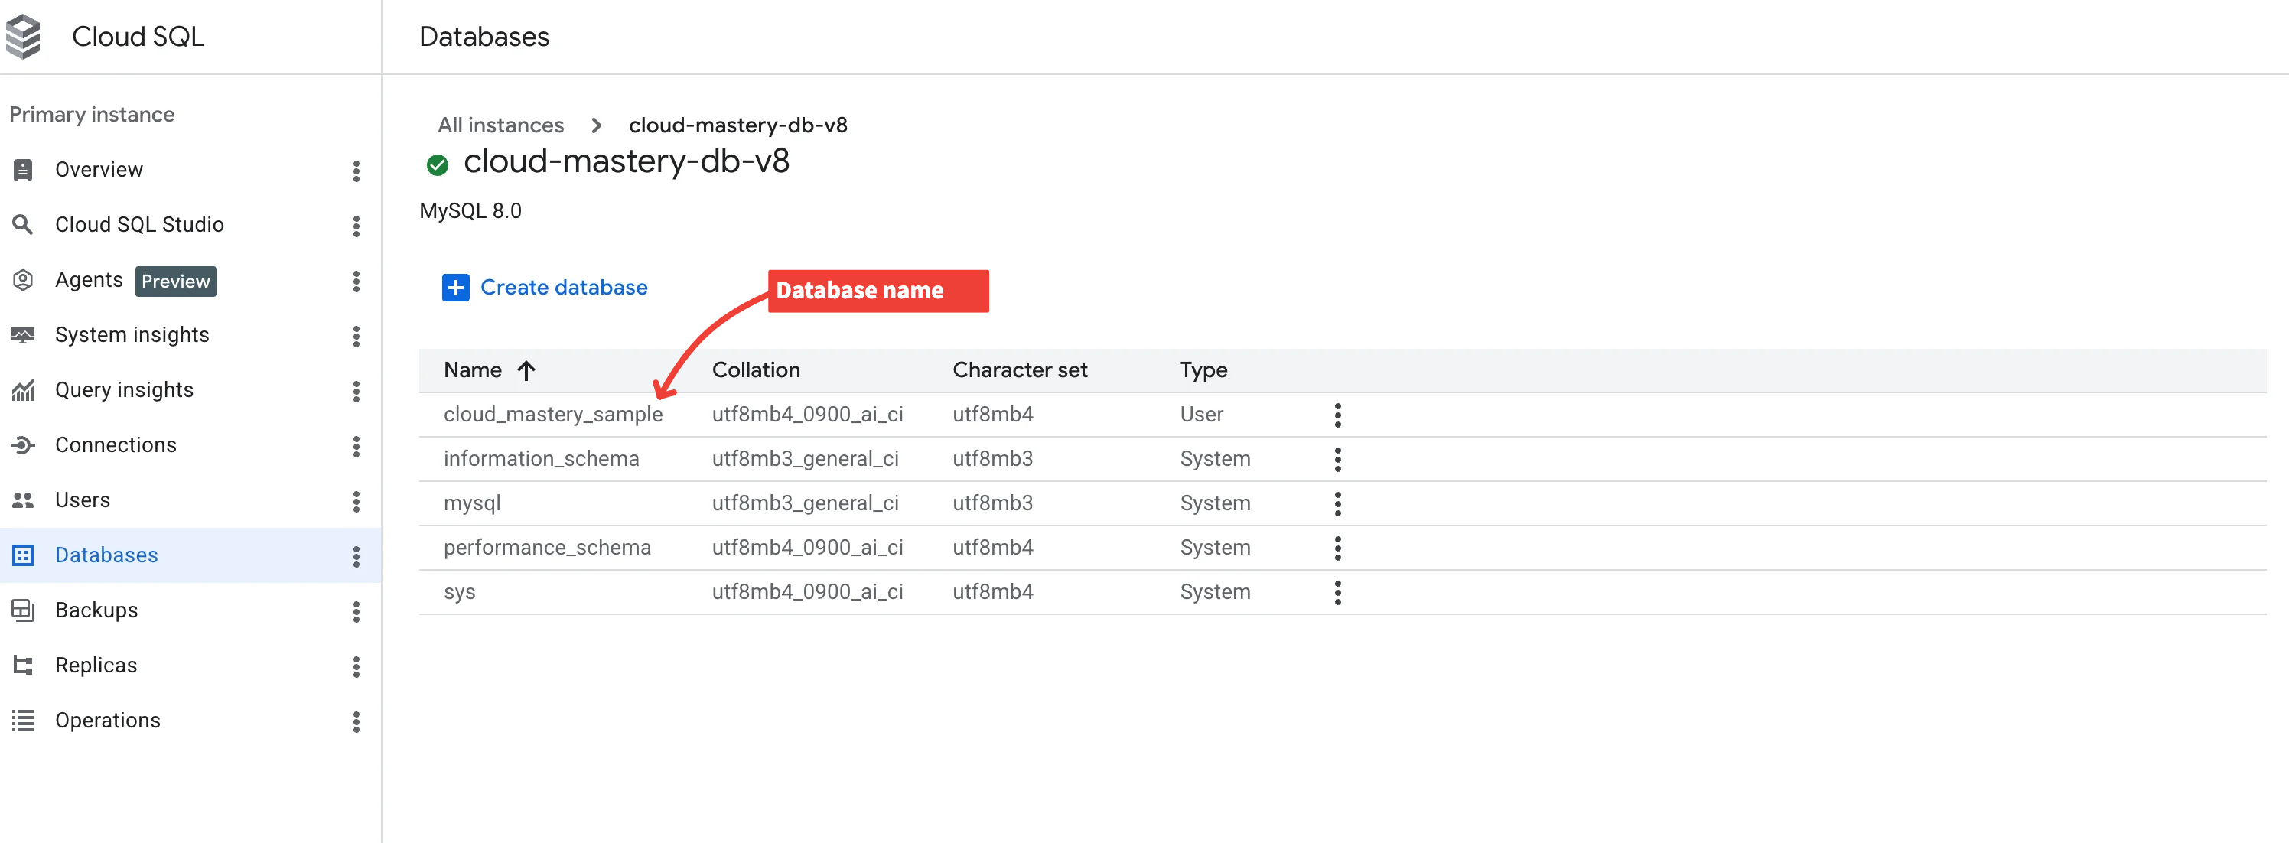
Task: Click the blue plus Create database icon
Action: (456, 288)
